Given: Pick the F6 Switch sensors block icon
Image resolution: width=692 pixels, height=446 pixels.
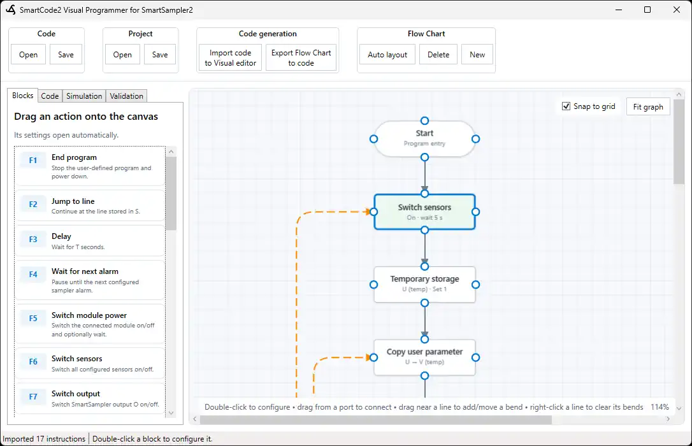Looking at the screenshot, I should (33, 362).
